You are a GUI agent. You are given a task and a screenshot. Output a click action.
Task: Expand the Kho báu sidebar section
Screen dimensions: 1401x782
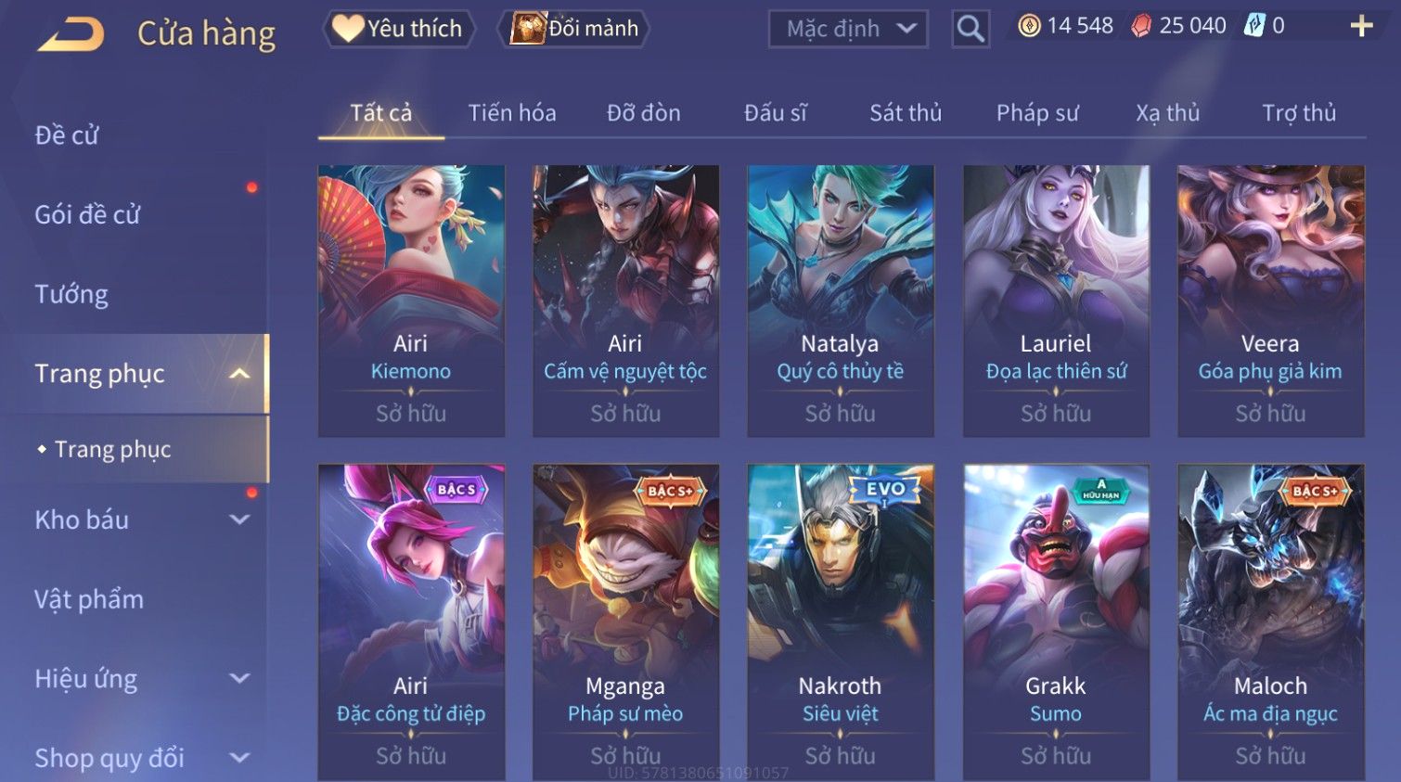click(x=239, y=519)
